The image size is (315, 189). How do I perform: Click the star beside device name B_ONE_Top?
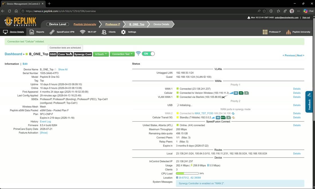point(55,69)
